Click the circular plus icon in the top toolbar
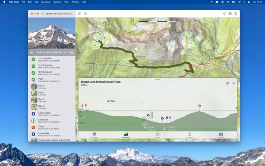265x166 pixels. [x=85, y=13]
